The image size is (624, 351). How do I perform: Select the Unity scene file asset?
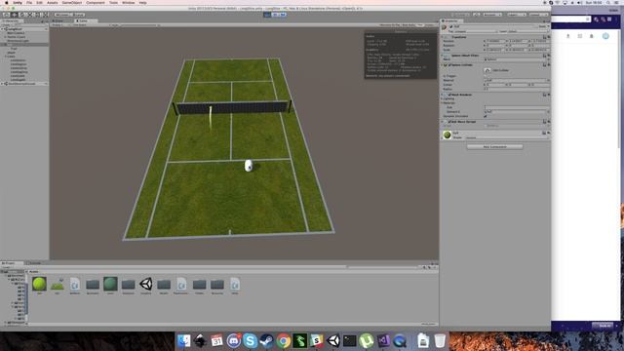pyautogui.click(x=146, y=284)
